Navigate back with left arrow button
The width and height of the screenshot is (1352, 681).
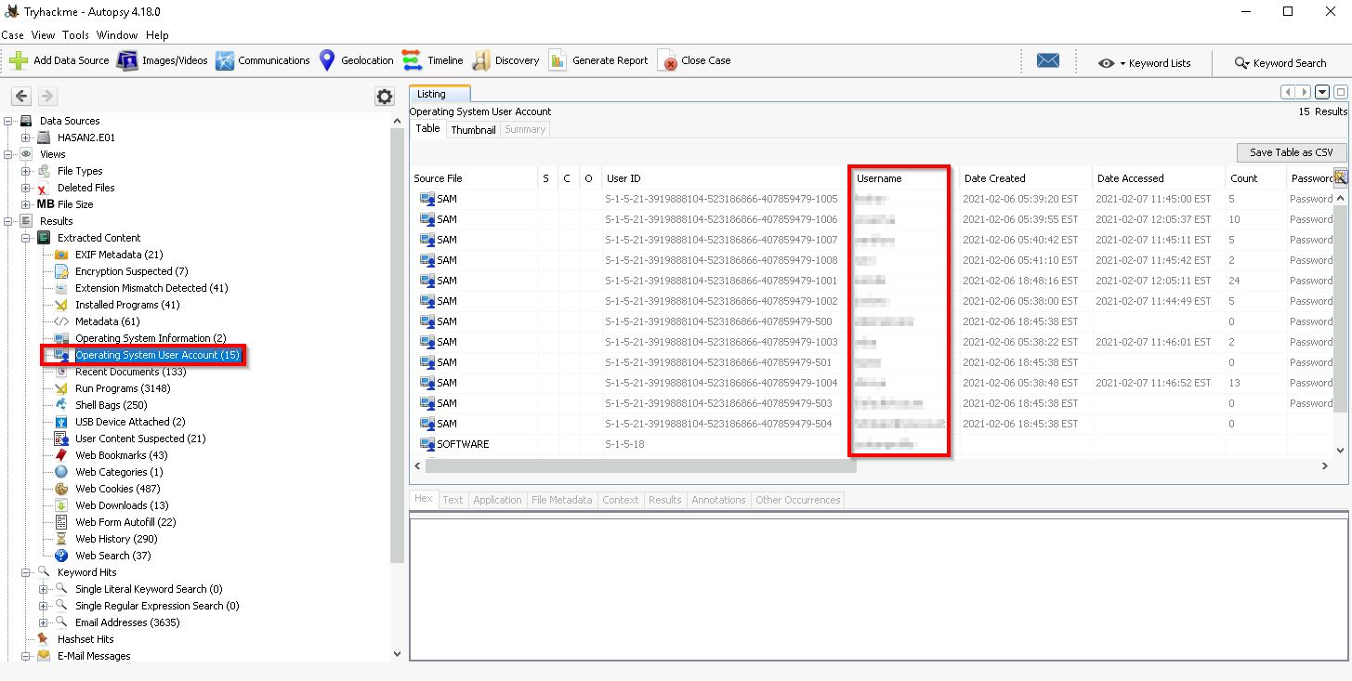pyautogui.click(x=21, y=96)
